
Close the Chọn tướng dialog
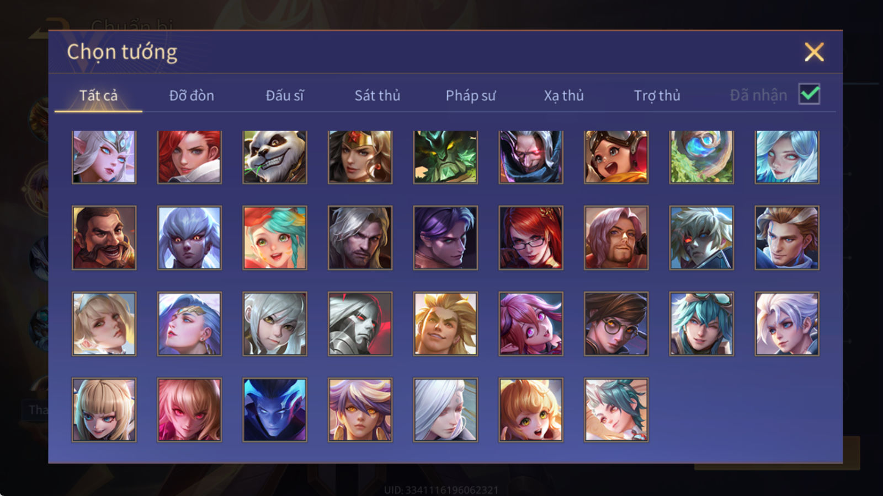(x=814, y=52)
